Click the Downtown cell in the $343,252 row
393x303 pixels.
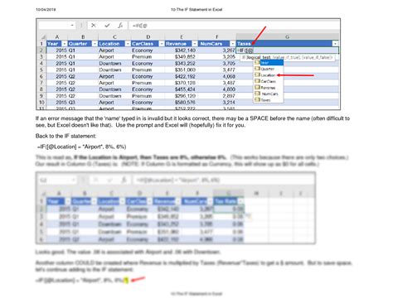coord(114,63)
